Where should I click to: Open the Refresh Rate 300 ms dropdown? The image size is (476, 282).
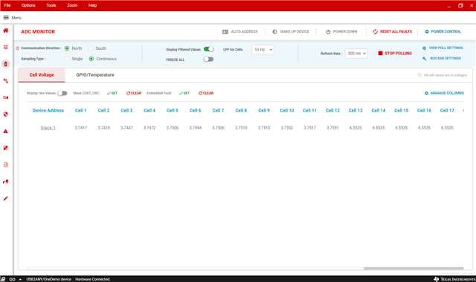356,54
